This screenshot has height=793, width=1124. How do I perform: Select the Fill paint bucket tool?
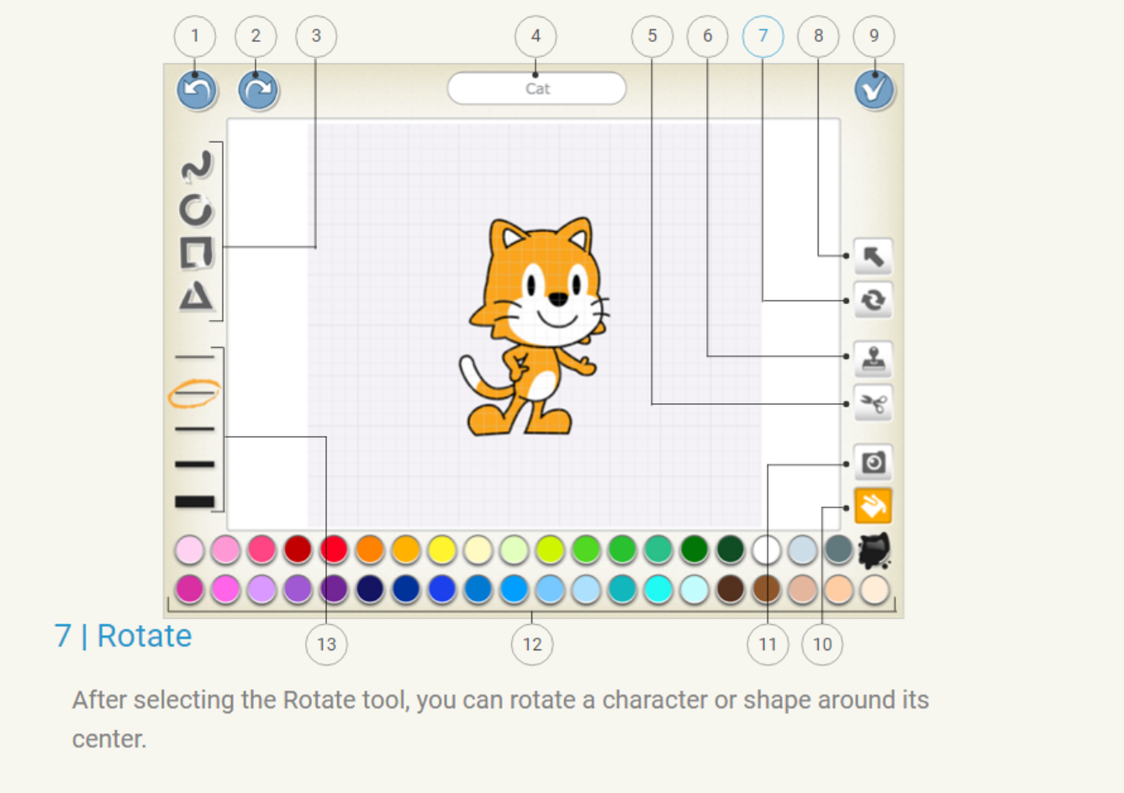pyautogui.click(x=873, y=506)
